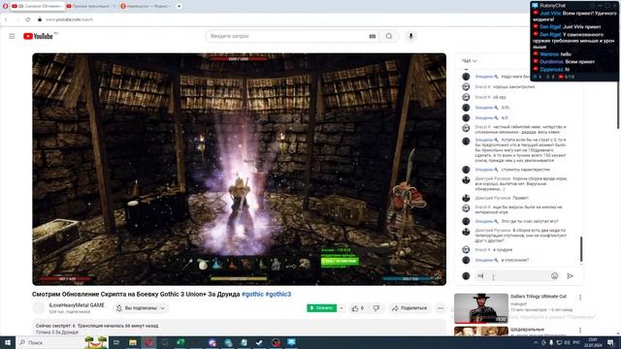621x349 pixels.
Task: Click the RutonyChat window title icon
Action: (x=535, y=6)
